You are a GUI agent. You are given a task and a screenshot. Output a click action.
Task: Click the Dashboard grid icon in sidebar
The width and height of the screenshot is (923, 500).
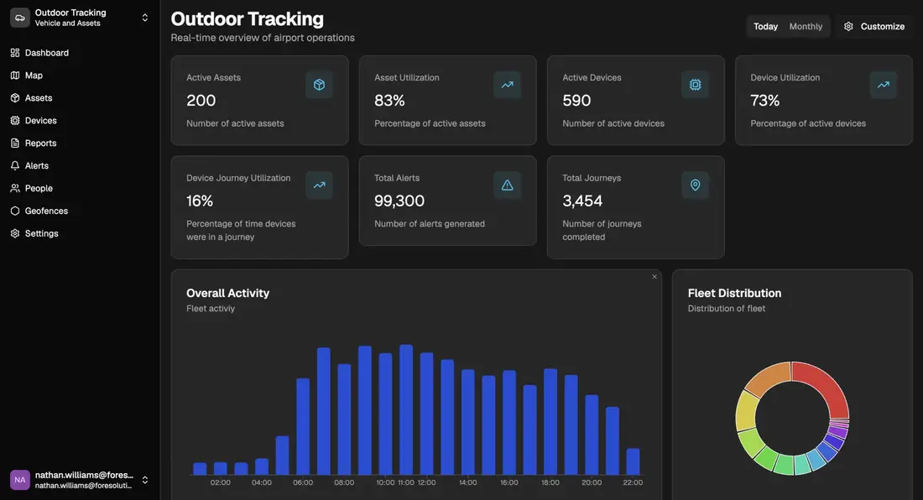[15, 53]
